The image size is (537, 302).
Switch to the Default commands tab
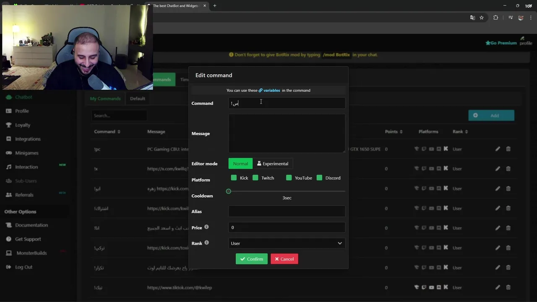(138, 99)
